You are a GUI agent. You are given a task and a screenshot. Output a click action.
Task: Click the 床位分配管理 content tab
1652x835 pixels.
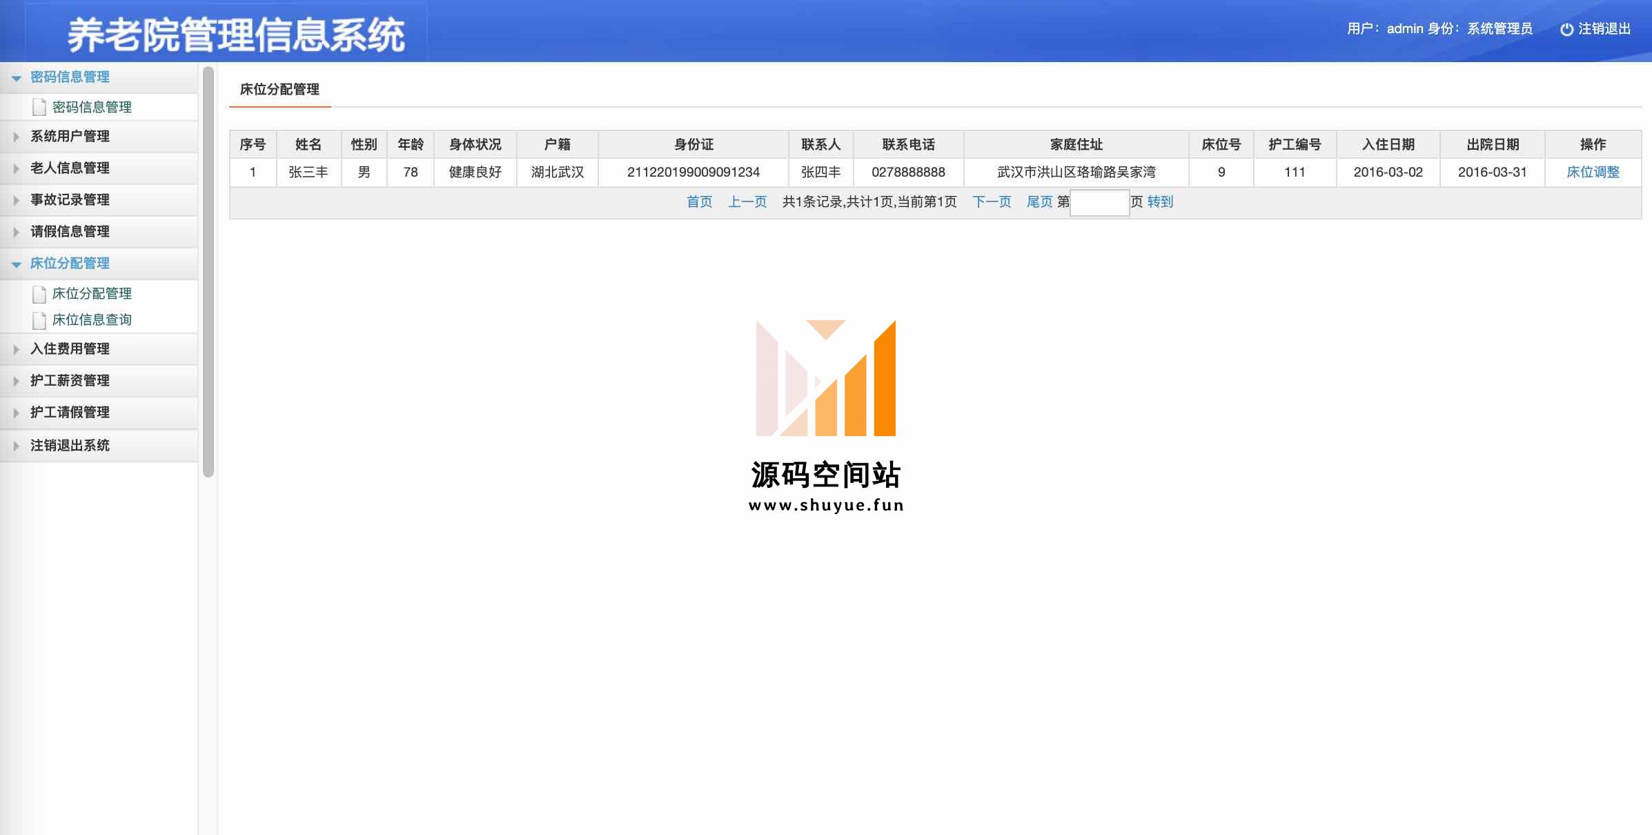(279, 89)
